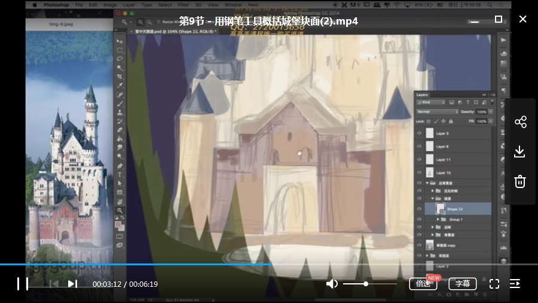Select the History Brush tool
This screenshot has height=303, width=538.
pyautogui.click(x=120, y=122)
